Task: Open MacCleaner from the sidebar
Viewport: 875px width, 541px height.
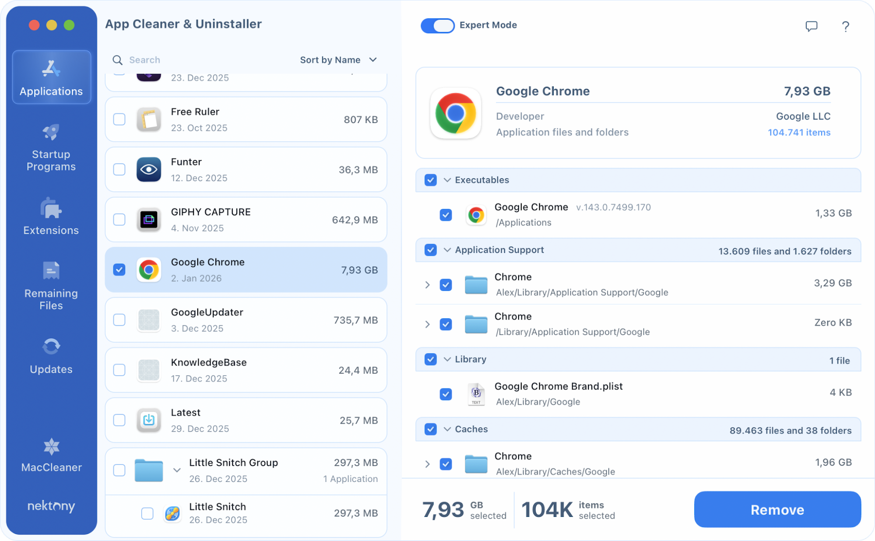Action: [x=51, y=455]
